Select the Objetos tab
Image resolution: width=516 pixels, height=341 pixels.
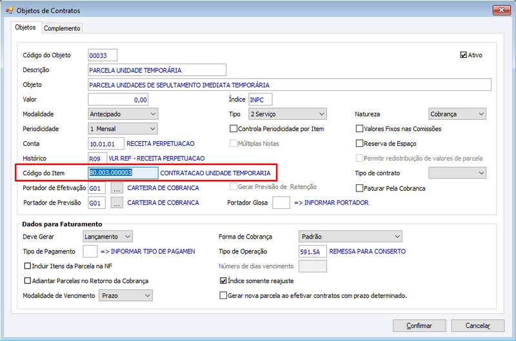point(25,27)
